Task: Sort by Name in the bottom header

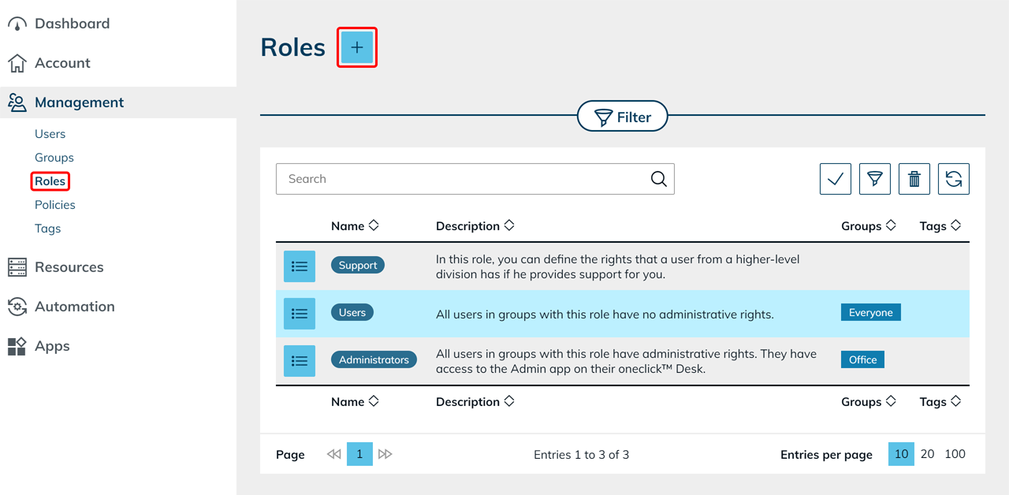Action: [x=355, y=402]
